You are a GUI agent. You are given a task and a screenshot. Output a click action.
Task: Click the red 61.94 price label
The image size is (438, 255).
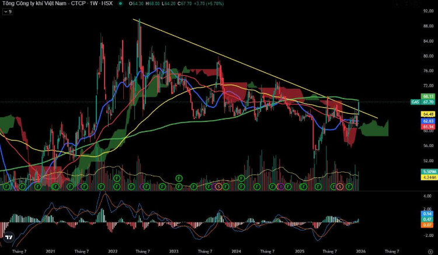pos(427,127)
